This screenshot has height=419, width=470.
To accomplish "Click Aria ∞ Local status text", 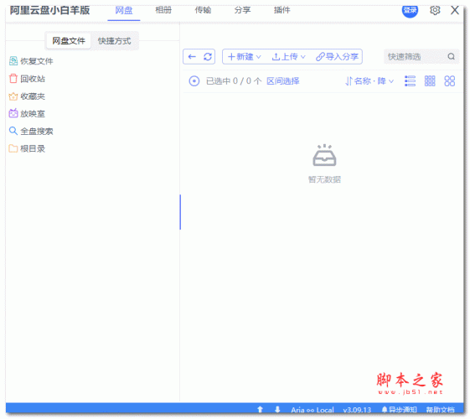I will pyautogui.click(x=312, y=410).
